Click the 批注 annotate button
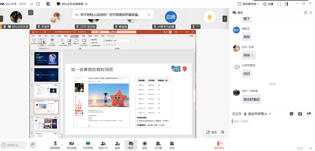Viewport: 315px width, 151px height. (x=212, y=132)
